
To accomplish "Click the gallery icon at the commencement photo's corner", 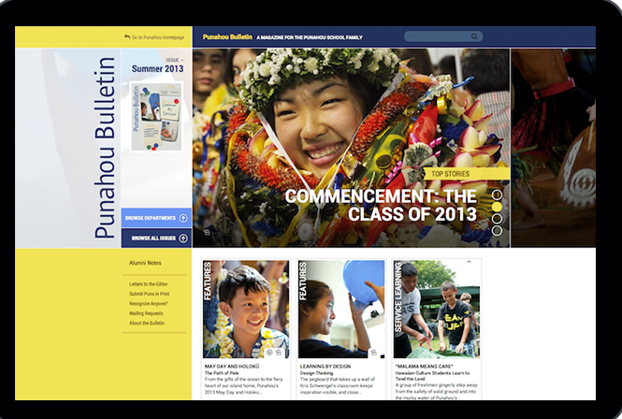I will (x=207, y=232).
